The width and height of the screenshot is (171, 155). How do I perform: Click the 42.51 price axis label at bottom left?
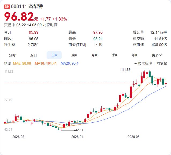[x=8, y=130]
